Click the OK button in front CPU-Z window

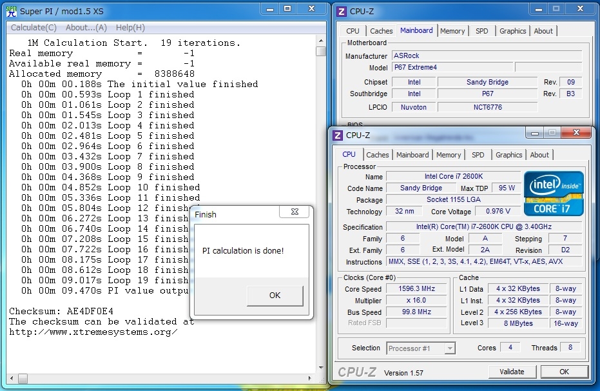(564, 372)
